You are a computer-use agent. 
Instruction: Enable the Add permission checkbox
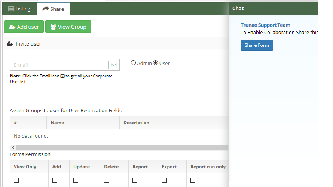pyautogui.click(x=55, y=180)
